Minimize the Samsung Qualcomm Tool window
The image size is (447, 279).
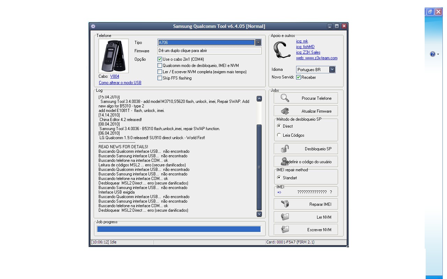pos(330,26)
